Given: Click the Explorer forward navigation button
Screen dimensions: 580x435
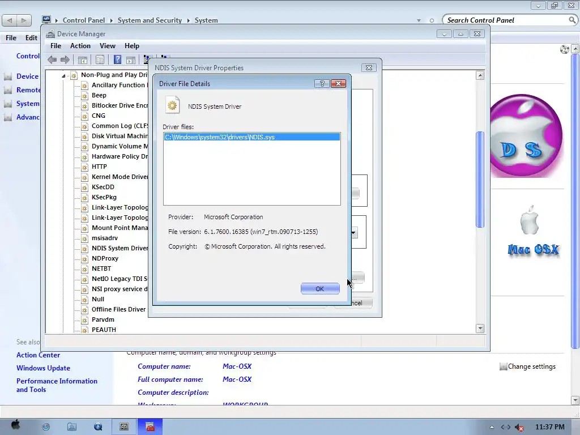Looking at the screenshot, I should click(24, 20).
